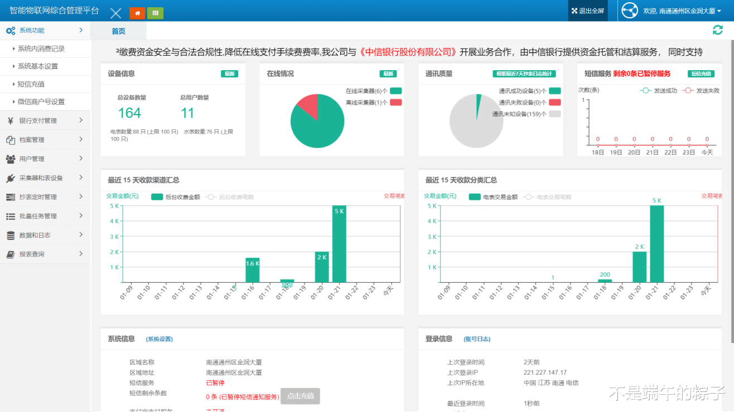
Task: Expand the 采集器和表设备 chevron
Action: pos(81,177)
